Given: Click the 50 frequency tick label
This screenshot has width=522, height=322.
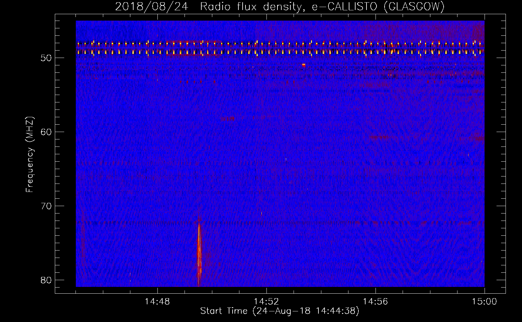Looking at the screenshot, I should [x=46, y=58].
